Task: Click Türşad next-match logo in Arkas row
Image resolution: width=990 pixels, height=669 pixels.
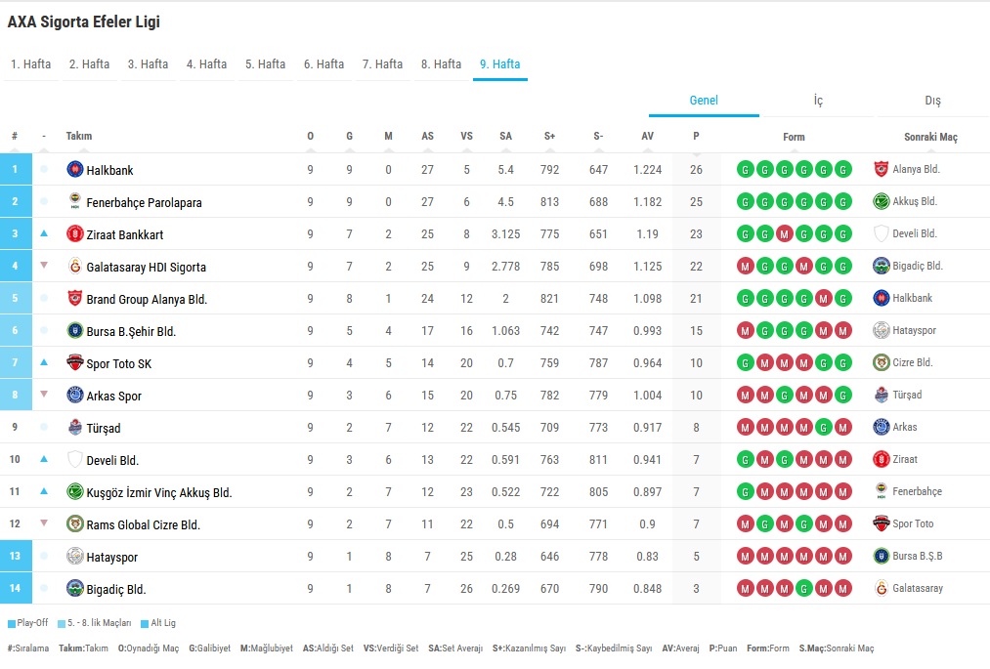Action: [x=881, y=395]
